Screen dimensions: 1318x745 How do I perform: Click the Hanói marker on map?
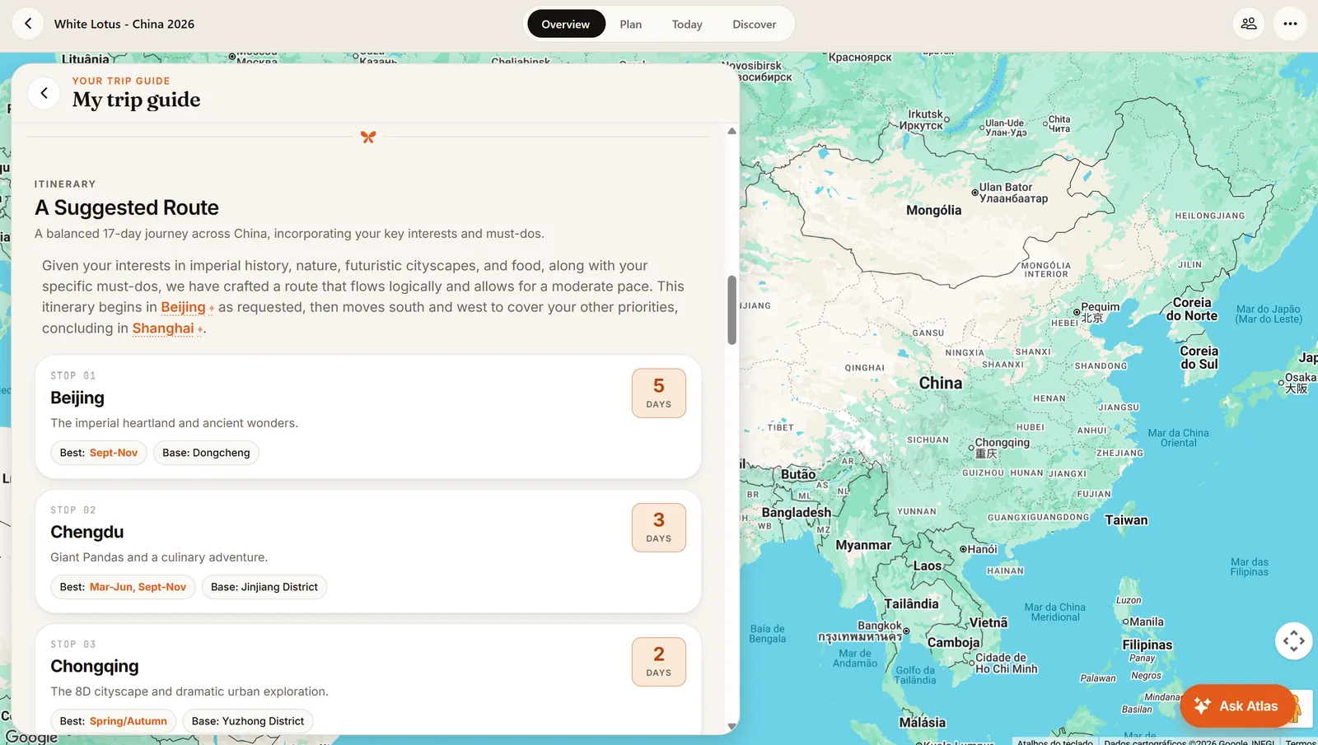click(963, 549)
